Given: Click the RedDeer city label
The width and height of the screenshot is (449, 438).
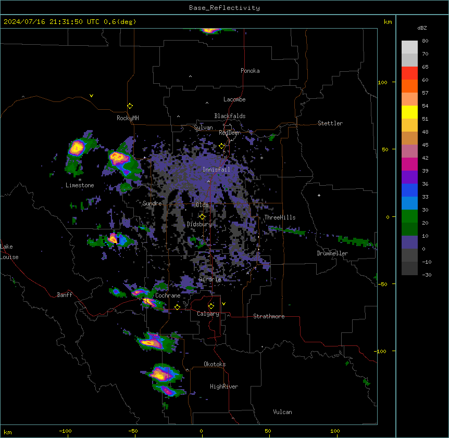Looking at the screenshot, I should click(x=229, y=133).
